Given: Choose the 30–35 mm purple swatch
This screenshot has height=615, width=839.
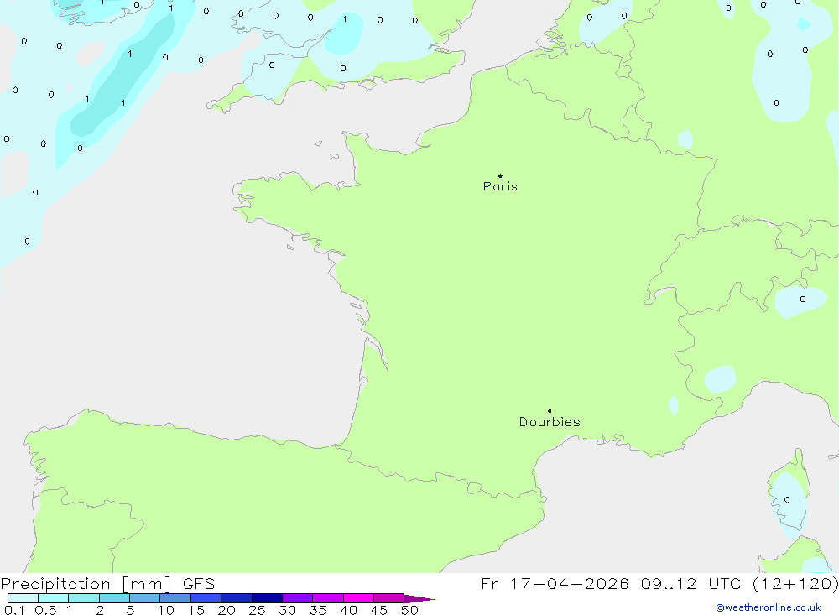Looking at the screenshot, I should (x=298, y=598).
